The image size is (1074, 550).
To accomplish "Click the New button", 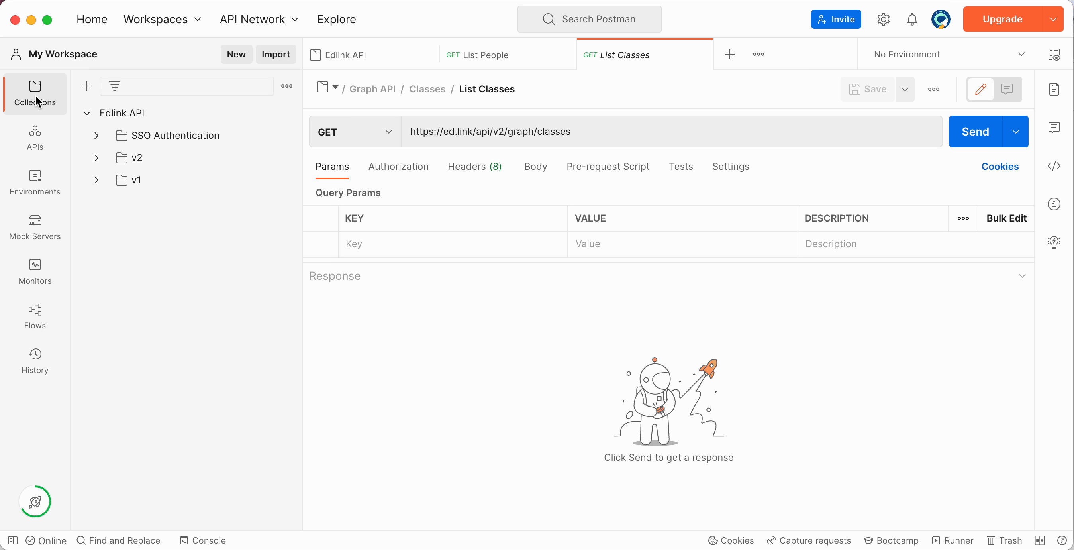I will point(236,54).
